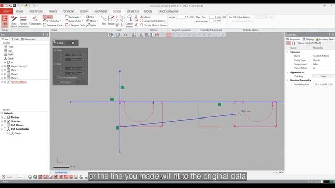The width and height of the screenshot is (335, 188).
Task: Open the Viewpoint tab in the tree panel
Action: [x=28, y=39]
